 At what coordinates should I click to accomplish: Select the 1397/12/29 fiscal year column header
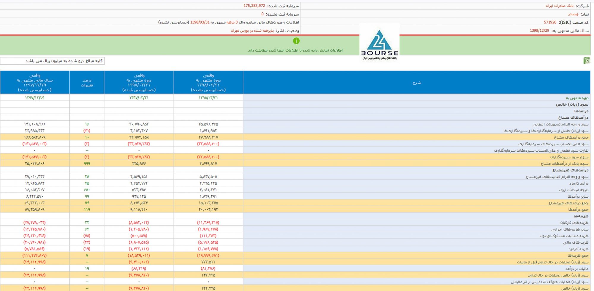[x=35, y=83]
